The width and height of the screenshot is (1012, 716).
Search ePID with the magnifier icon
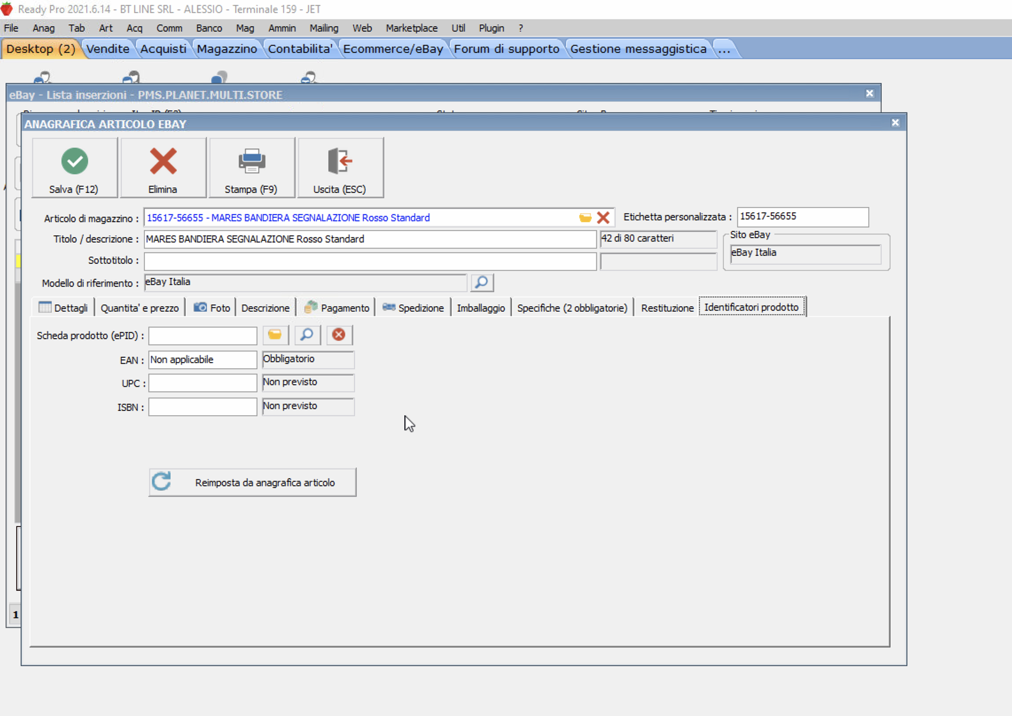pyautogui.click(x=307, y=335)
